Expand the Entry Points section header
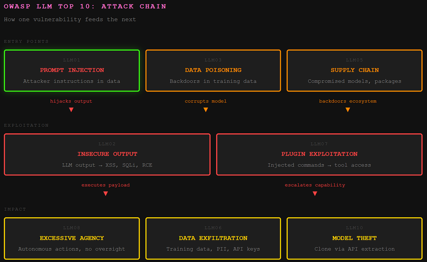 [x=26, y=42]
